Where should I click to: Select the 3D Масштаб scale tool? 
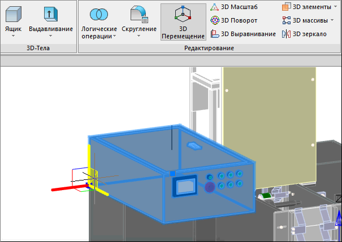234,7
